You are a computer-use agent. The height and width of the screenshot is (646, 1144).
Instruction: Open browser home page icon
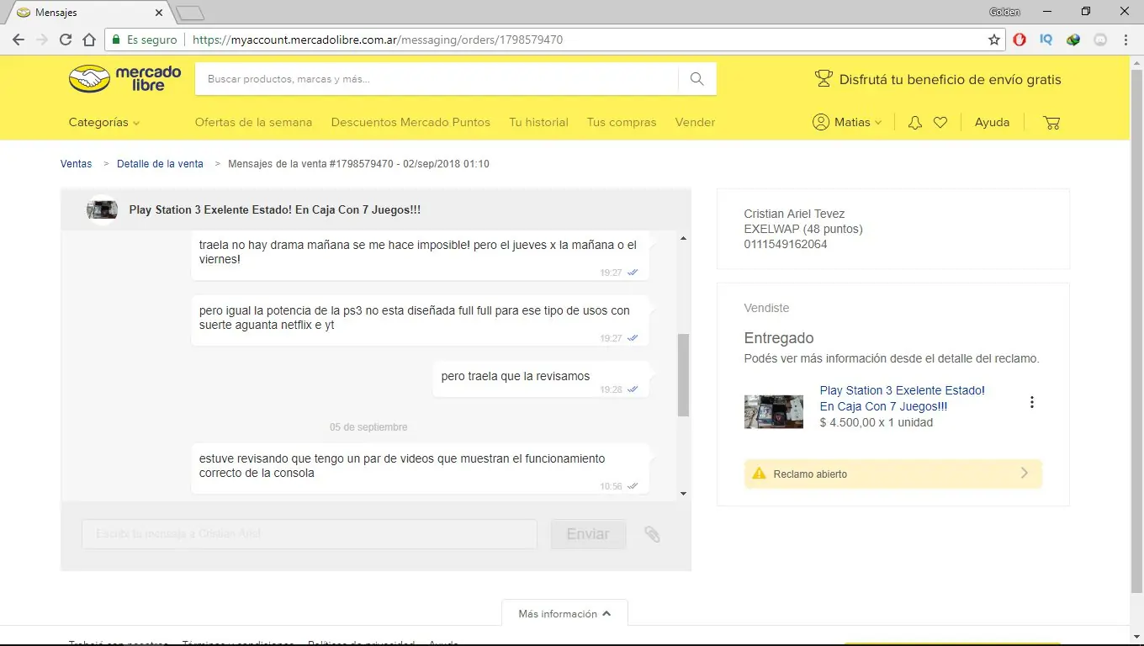(x=89, y=40)
